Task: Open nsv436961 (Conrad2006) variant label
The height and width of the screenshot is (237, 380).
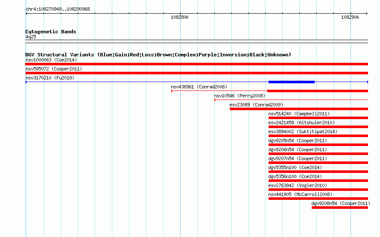Action: 199,87
